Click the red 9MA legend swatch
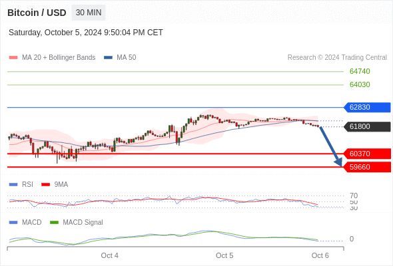 45,185
